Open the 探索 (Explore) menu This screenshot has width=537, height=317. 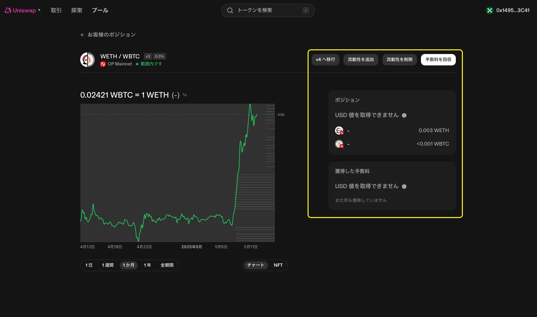[76, 10]
